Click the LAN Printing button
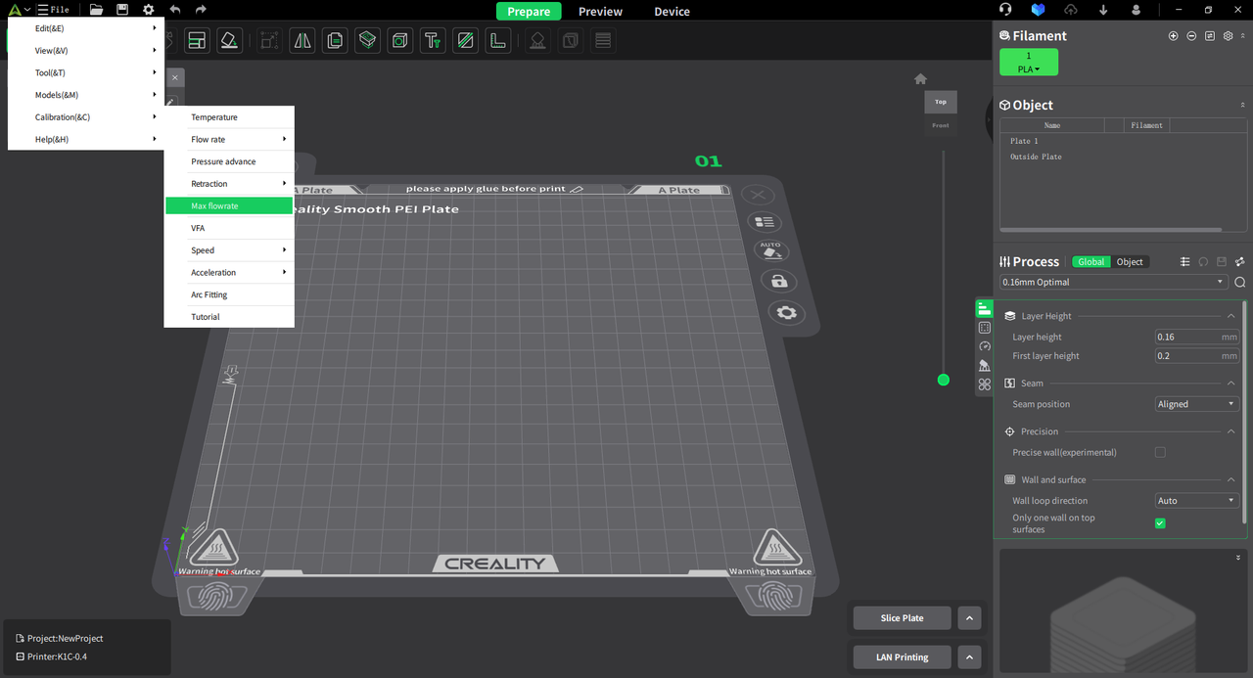This screenshot has width=1253, height=678. pyautogui.click(x=901, y=656)
